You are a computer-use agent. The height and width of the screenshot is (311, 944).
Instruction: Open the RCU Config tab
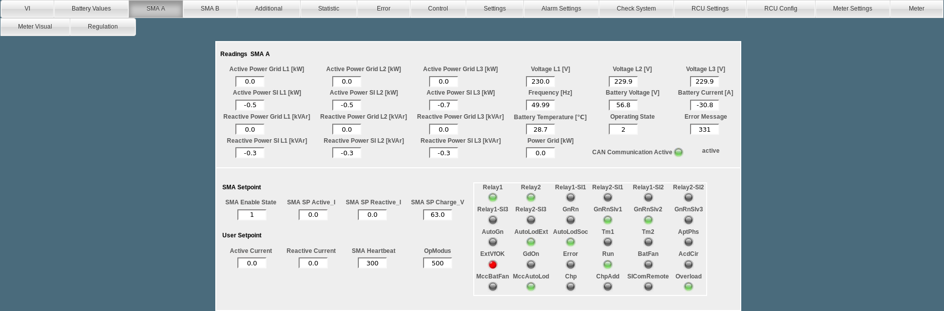click(780, 9)
